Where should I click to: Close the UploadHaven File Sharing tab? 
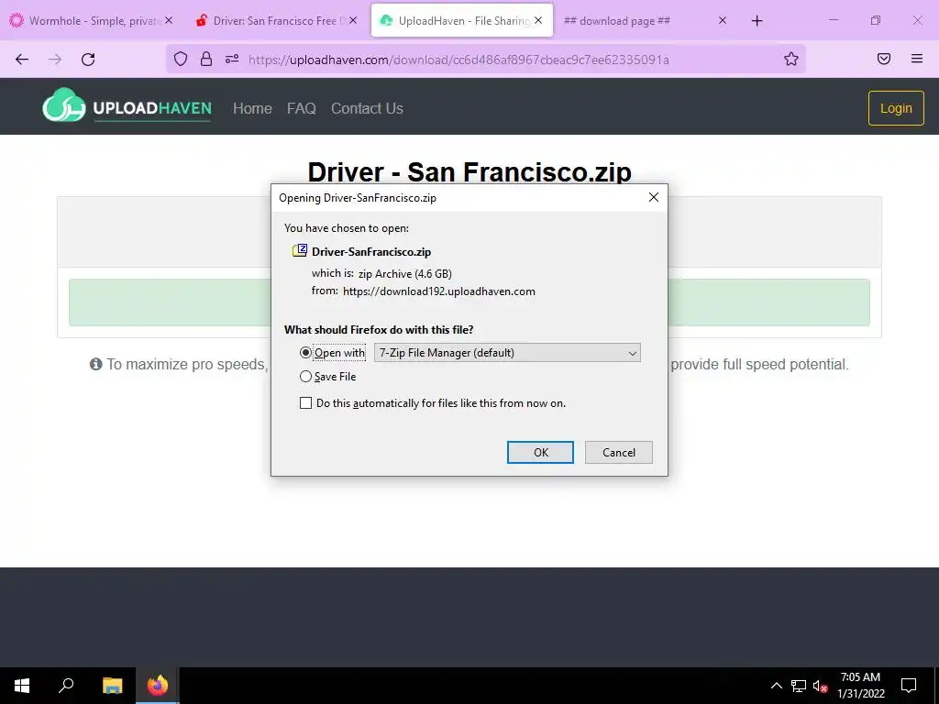(538, 20)
